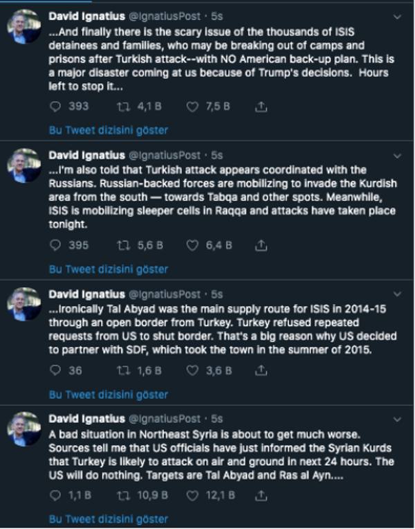
Task: Like the tweet about Raqqa sleeper cells
Action: coord(192,245)
